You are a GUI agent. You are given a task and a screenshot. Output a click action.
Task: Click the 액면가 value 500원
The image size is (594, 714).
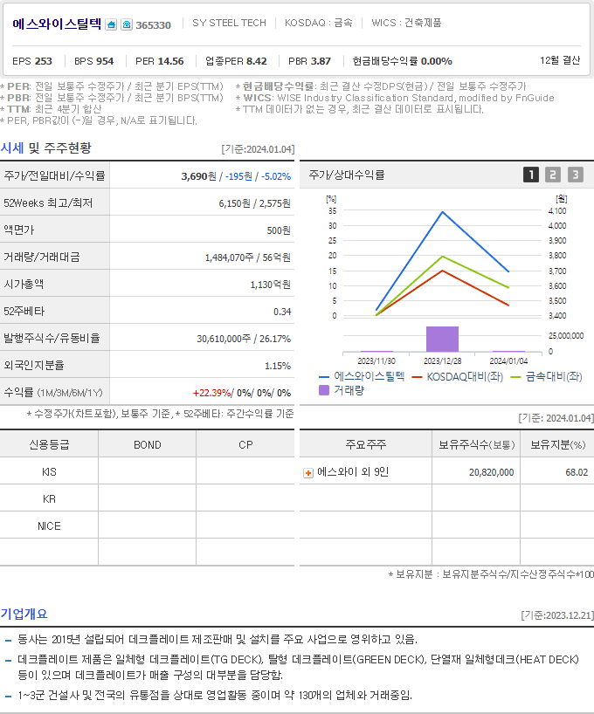(x=279, y=230)
